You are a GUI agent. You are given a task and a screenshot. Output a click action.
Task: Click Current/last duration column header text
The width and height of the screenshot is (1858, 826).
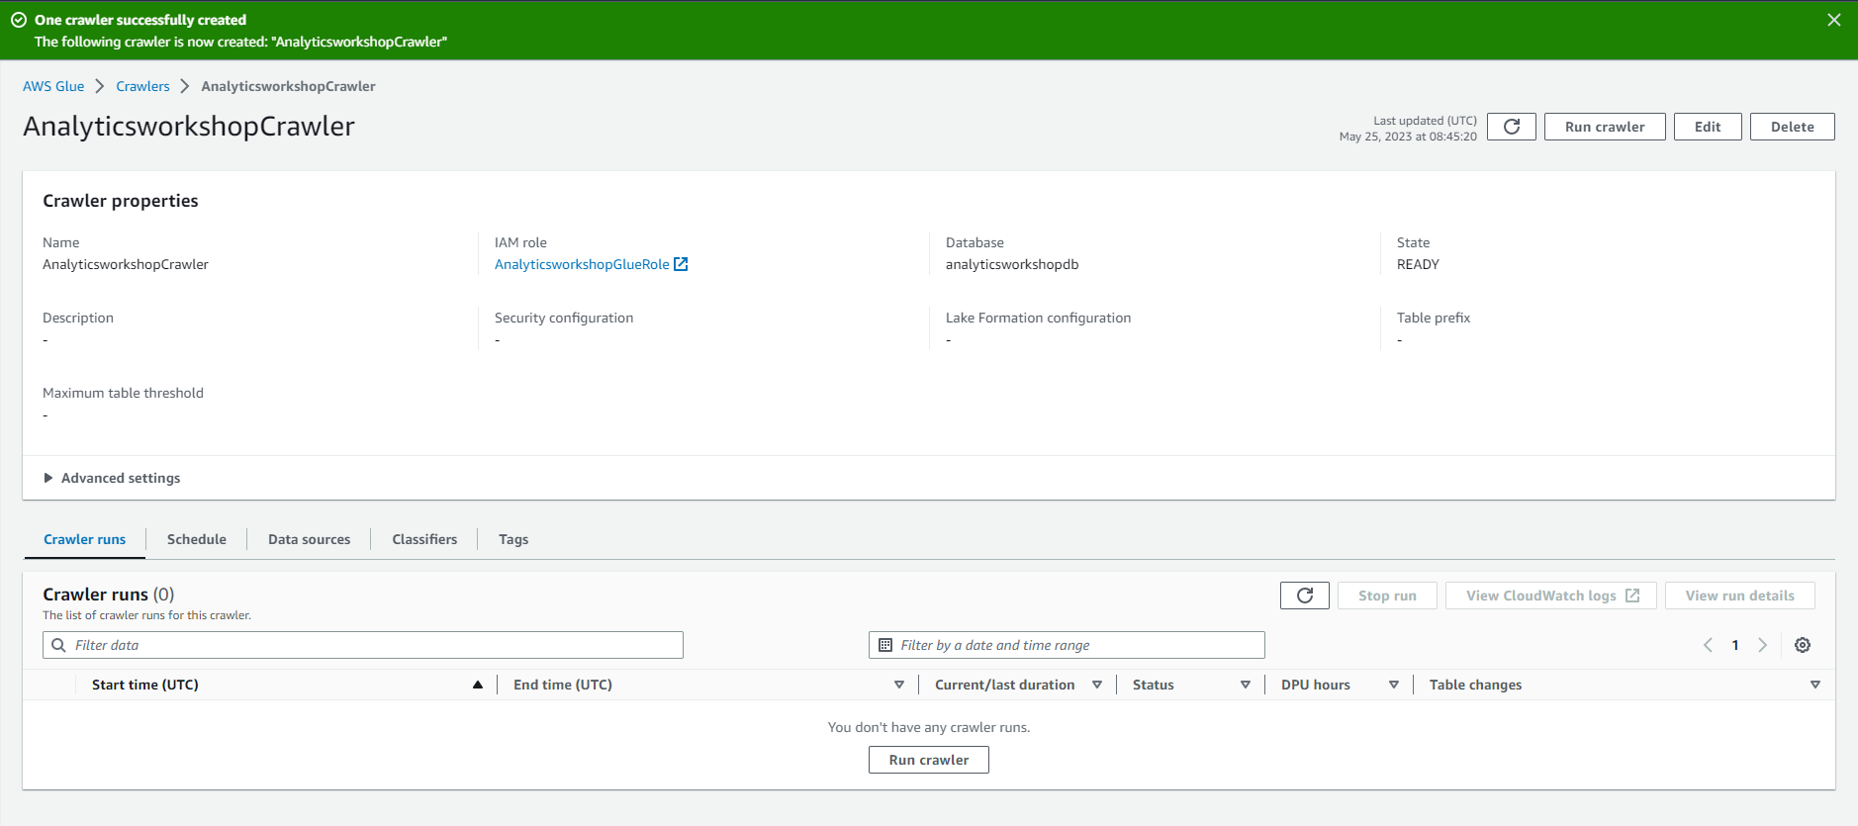tap(1004, 685)
